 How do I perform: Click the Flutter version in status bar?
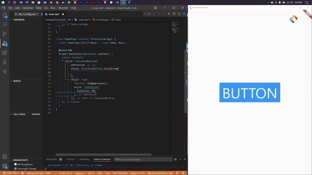[137, 173]
